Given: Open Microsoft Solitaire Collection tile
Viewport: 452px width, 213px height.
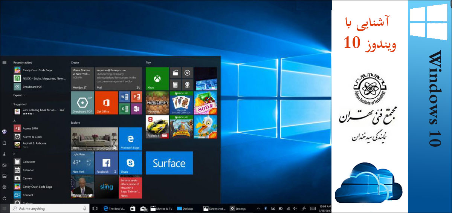Looking at the screenshot, I should pyautogui.click(x=181, y=103).
